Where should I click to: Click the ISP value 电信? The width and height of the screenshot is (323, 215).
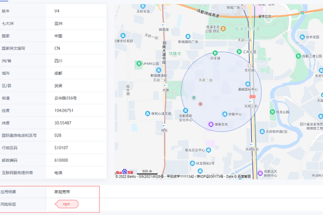[58, 173]
